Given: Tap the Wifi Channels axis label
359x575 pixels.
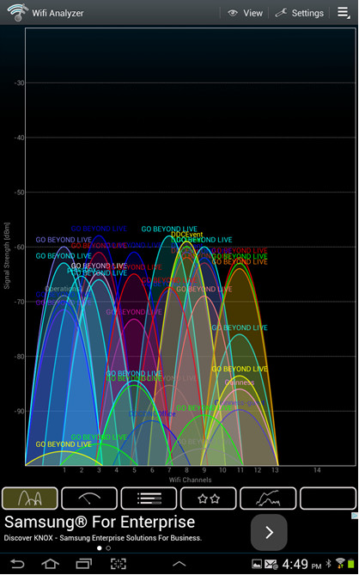Looking at the screenshot, I should point(190,480).
